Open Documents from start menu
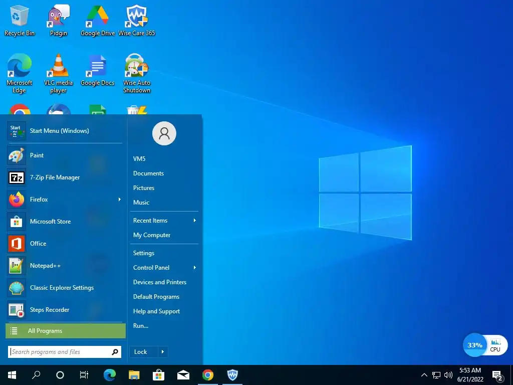513x385 pixels. tap(148, 173)
